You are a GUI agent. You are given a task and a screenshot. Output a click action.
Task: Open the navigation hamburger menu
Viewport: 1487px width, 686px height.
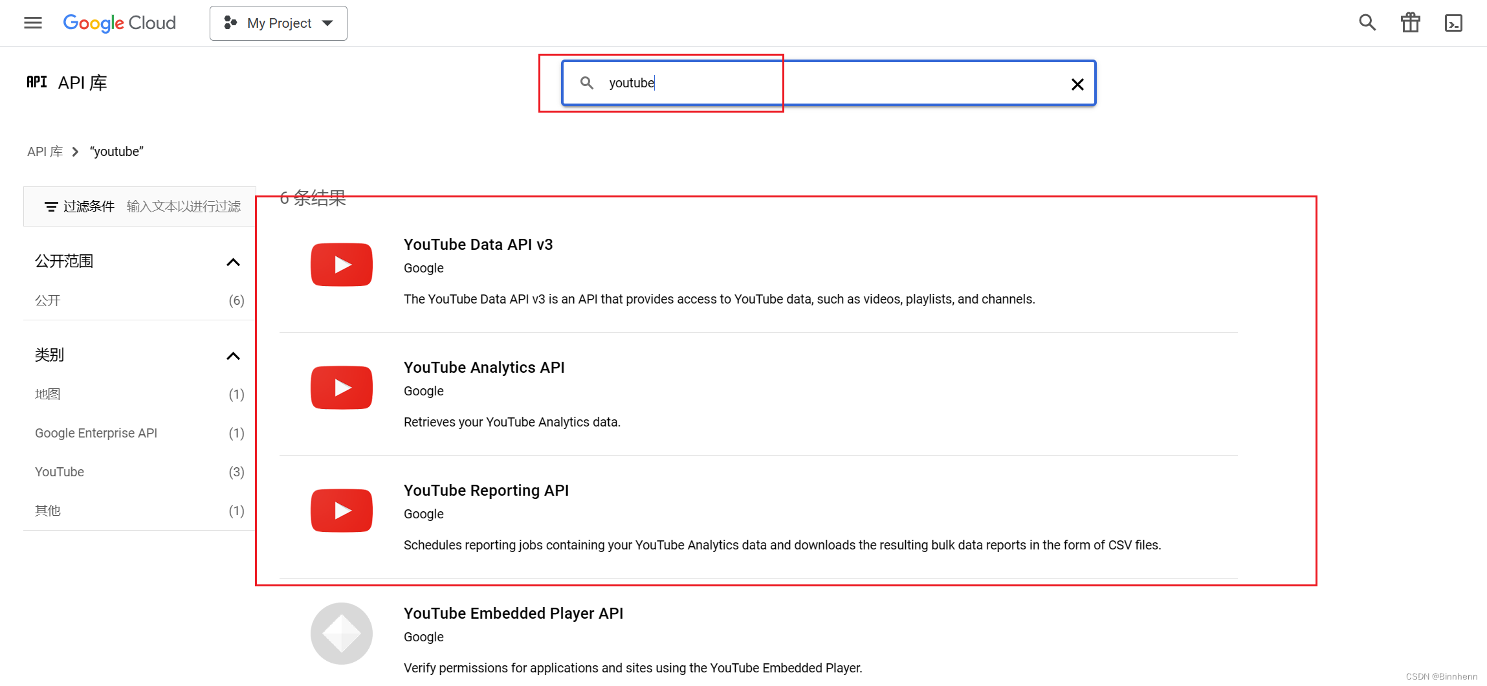[32, 23]
